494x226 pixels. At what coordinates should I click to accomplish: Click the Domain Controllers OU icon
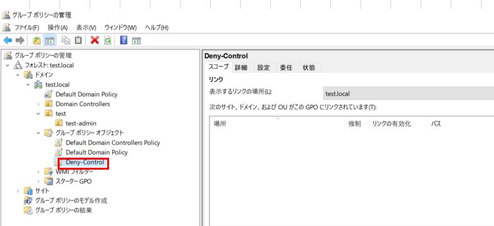48,103
